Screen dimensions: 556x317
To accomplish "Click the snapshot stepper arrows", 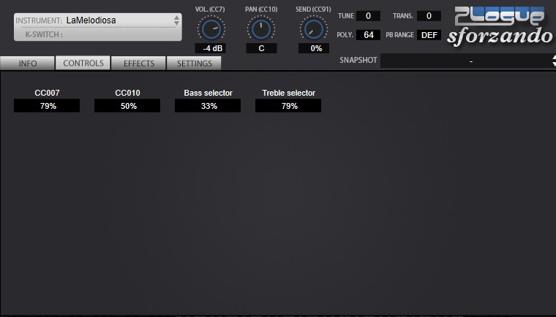I will (x=554, y=61).
